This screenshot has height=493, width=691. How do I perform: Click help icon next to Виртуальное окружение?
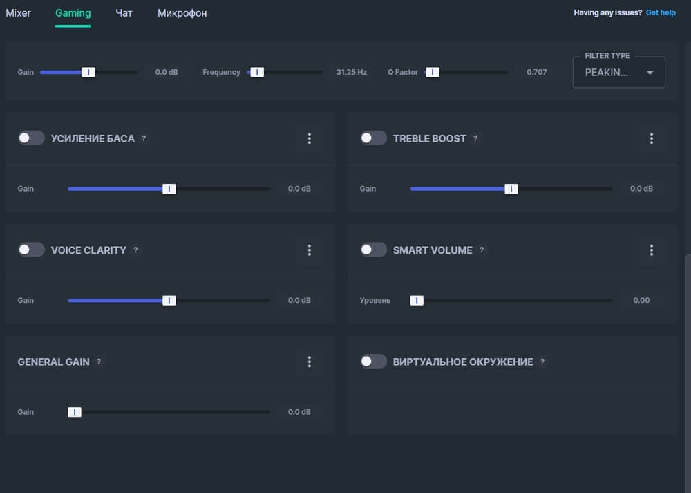coord(542,362)
